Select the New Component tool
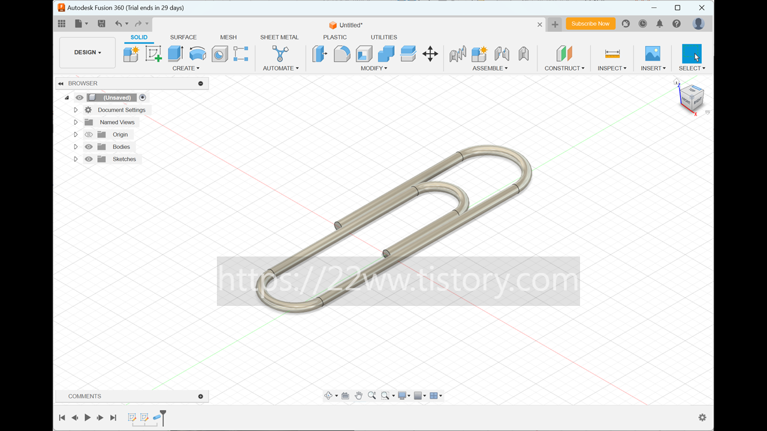This screenshot has height=431, width=767. click(x=131, y=54)
